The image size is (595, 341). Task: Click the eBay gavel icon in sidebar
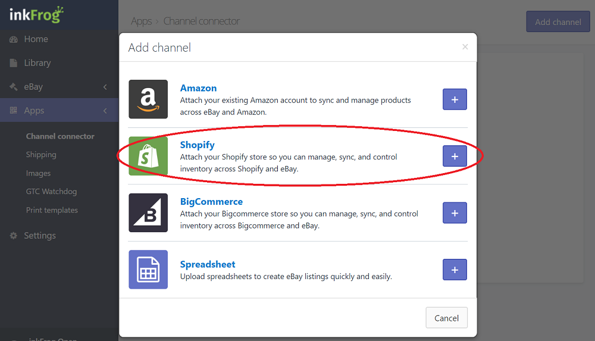[14, 87]
